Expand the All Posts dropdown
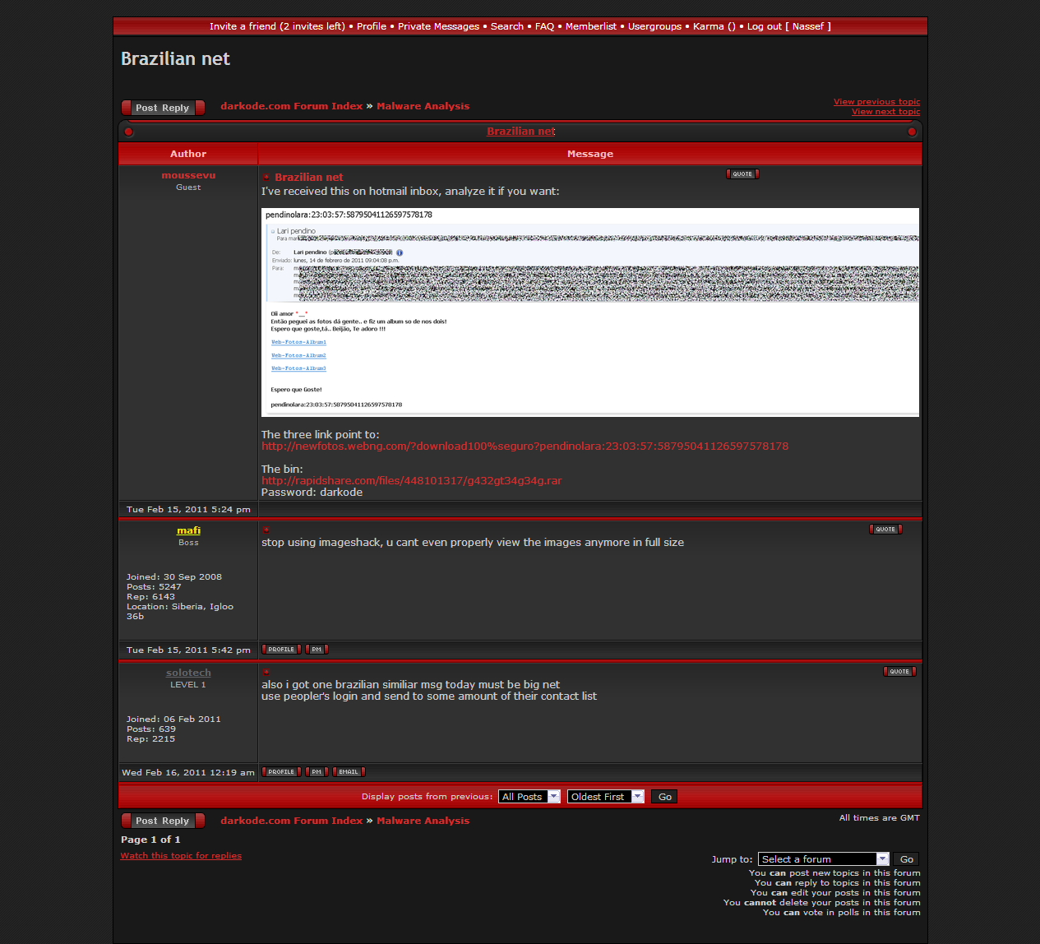The image size is (1040, 944). (530, 797)
